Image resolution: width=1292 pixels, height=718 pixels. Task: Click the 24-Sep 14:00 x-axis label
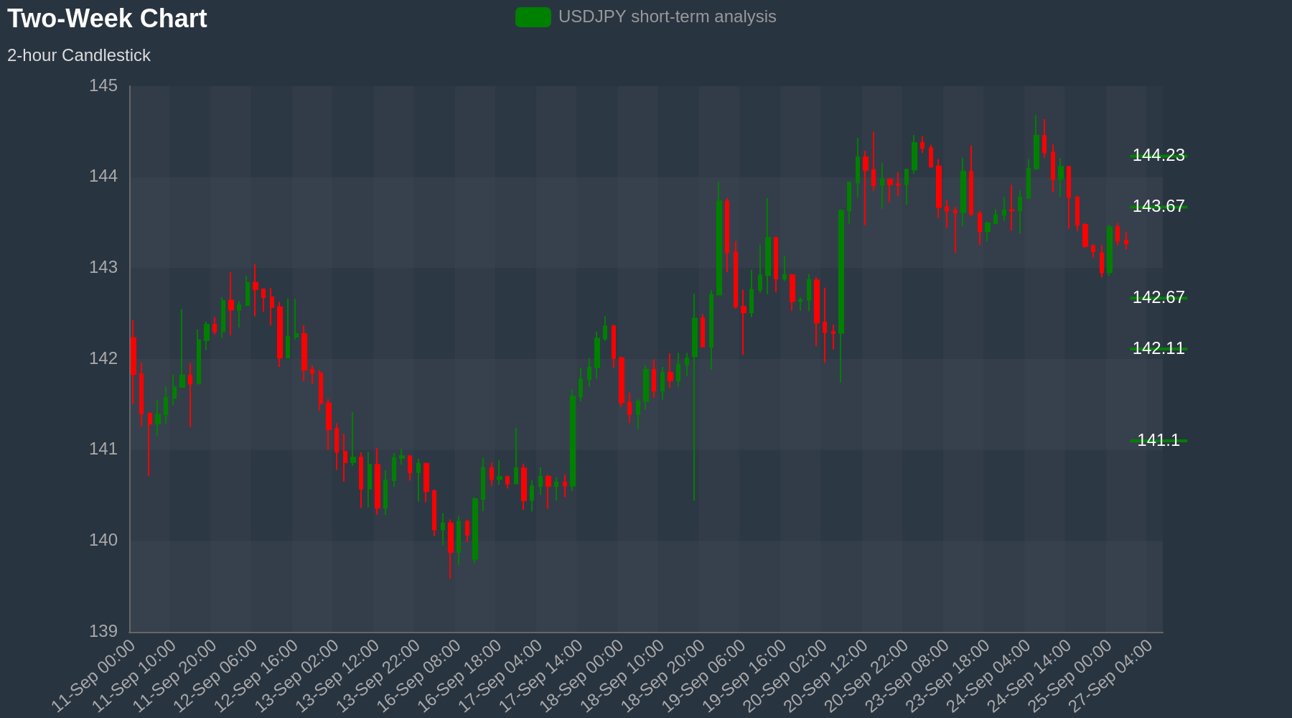tap(1030, 676)
